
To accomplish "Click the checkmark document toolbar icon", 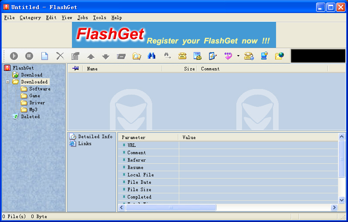I will click(x=213, y=56).
